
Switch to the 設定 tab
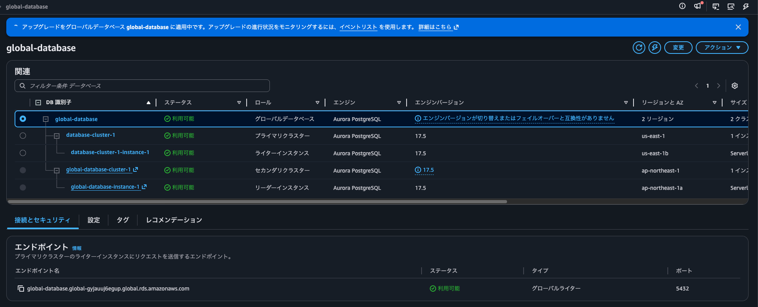94,220
